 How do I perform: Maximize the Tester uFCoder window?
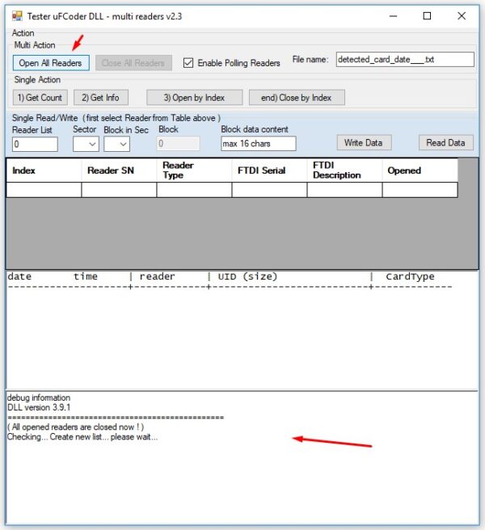click(427, 15)
